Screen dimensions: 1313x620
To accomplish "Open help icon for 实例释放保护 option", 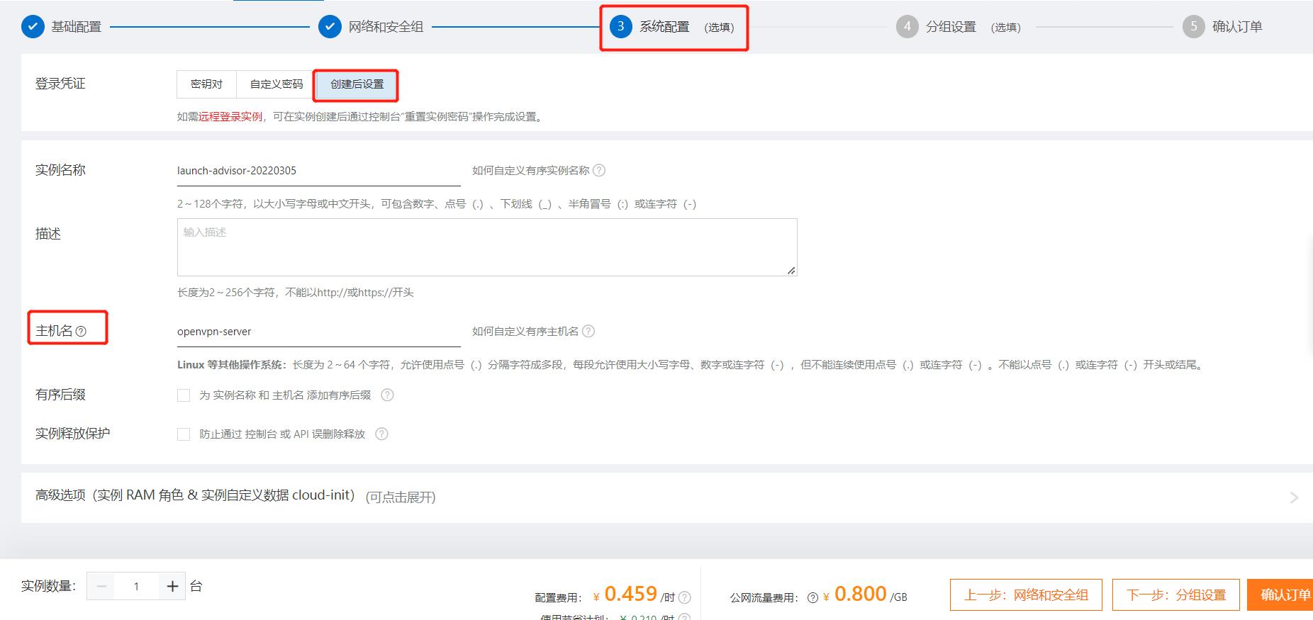I will [381, 434].
